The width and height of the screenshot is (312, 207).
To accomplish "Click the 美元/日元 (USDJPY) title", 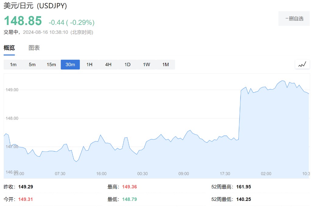I will (x=35, y=6).
